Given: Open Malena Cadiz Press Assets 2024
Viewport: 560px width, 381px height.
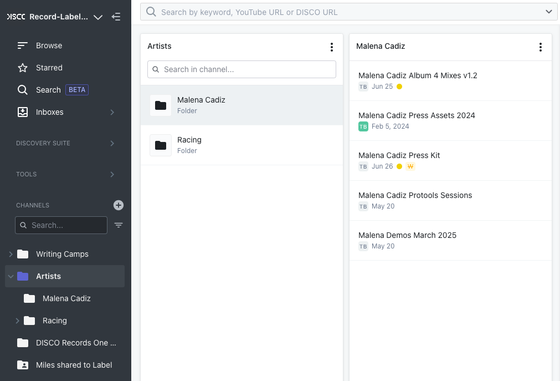Looking at the screenshot, I should coord(417,115).
